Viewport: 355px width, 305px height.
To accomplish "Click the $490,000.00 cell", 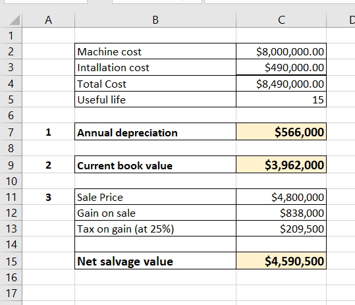I will pos(281,67).
